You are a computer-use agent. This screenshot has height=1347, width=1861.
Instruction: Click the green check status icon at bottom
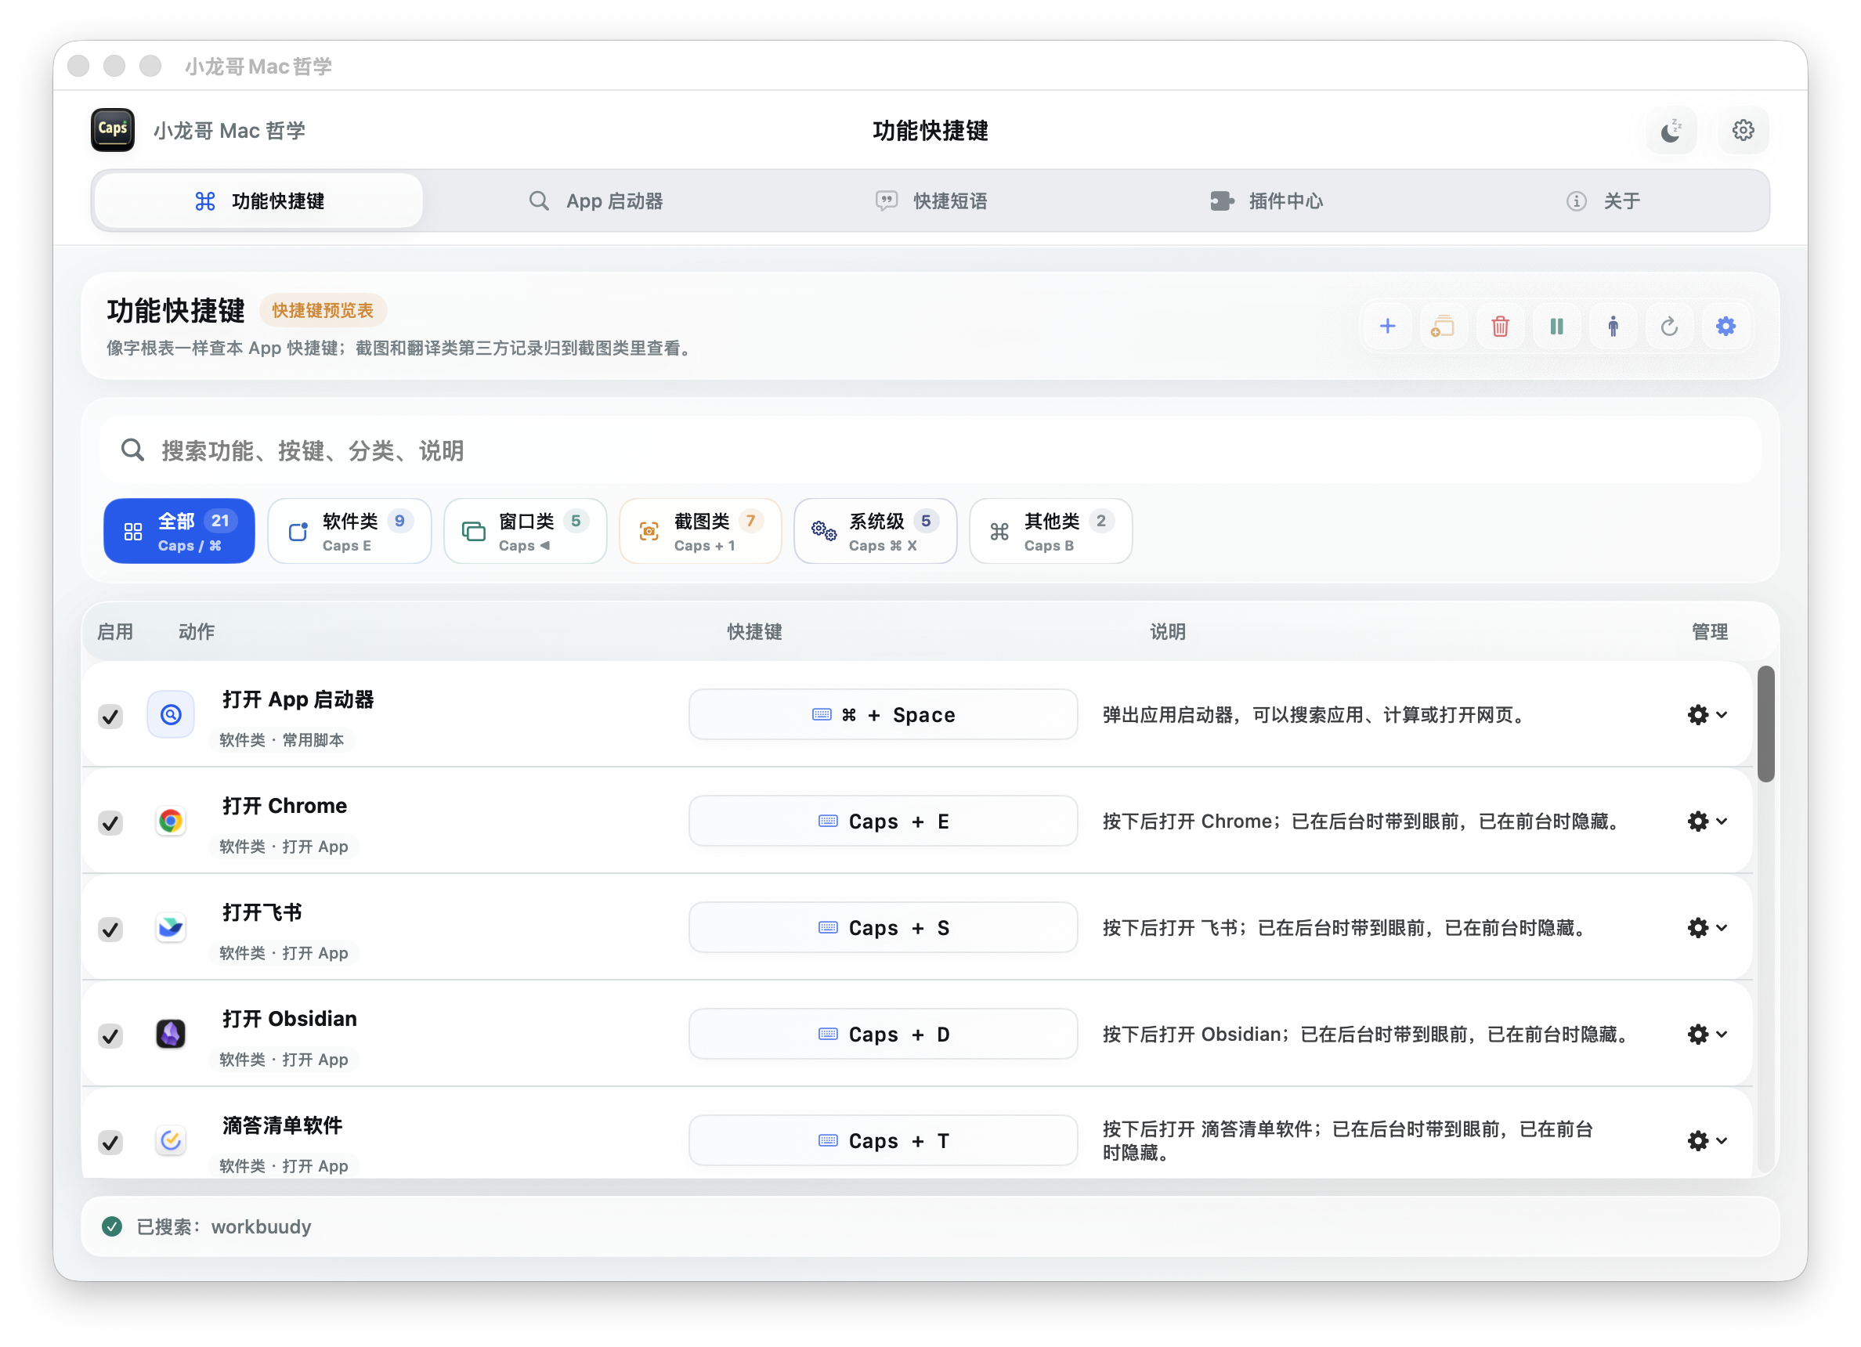tap(113, 1227)
